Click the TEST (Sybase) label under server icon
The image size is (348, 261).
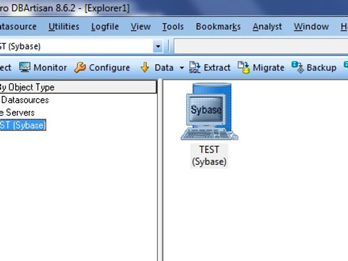(x=209, y=156)
